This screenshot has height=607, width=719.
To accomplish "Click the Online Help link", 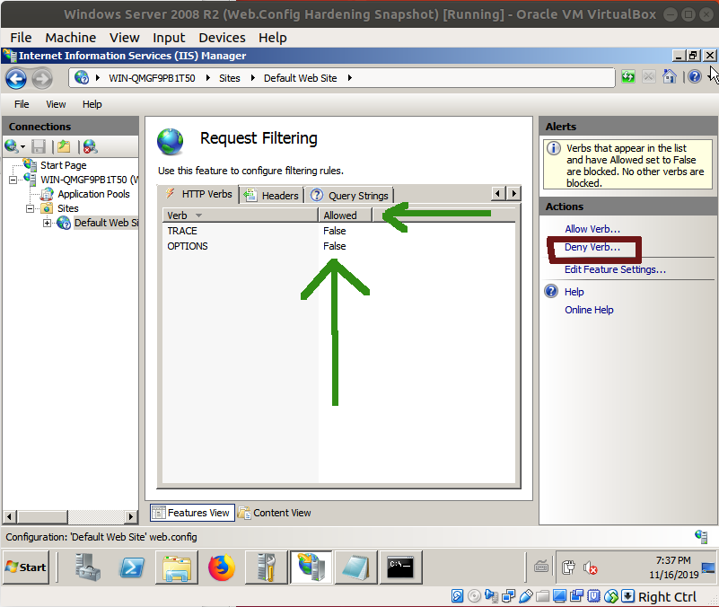I will (x=589, y=310).
